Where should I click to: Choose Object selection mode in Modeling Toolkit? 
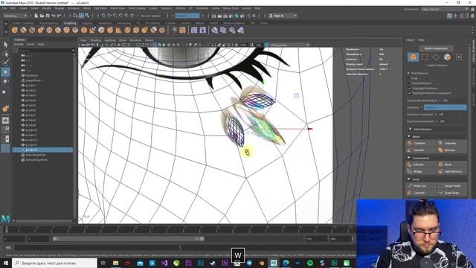tap(413, 57)
